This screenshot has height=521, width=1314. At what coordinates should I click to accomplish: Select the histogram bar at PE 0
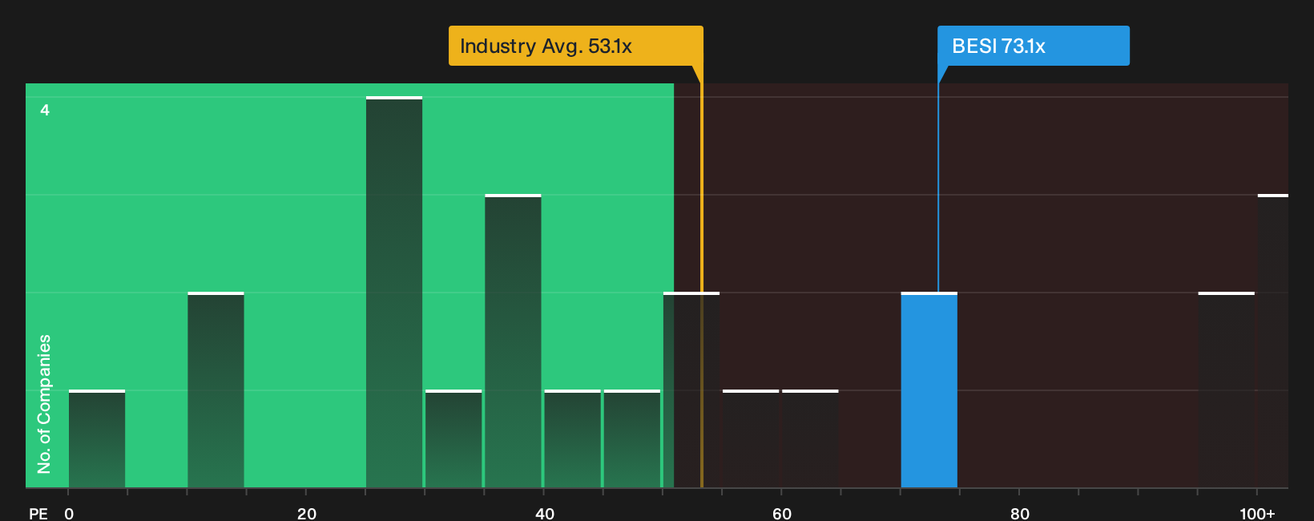(x=97, y=439)
